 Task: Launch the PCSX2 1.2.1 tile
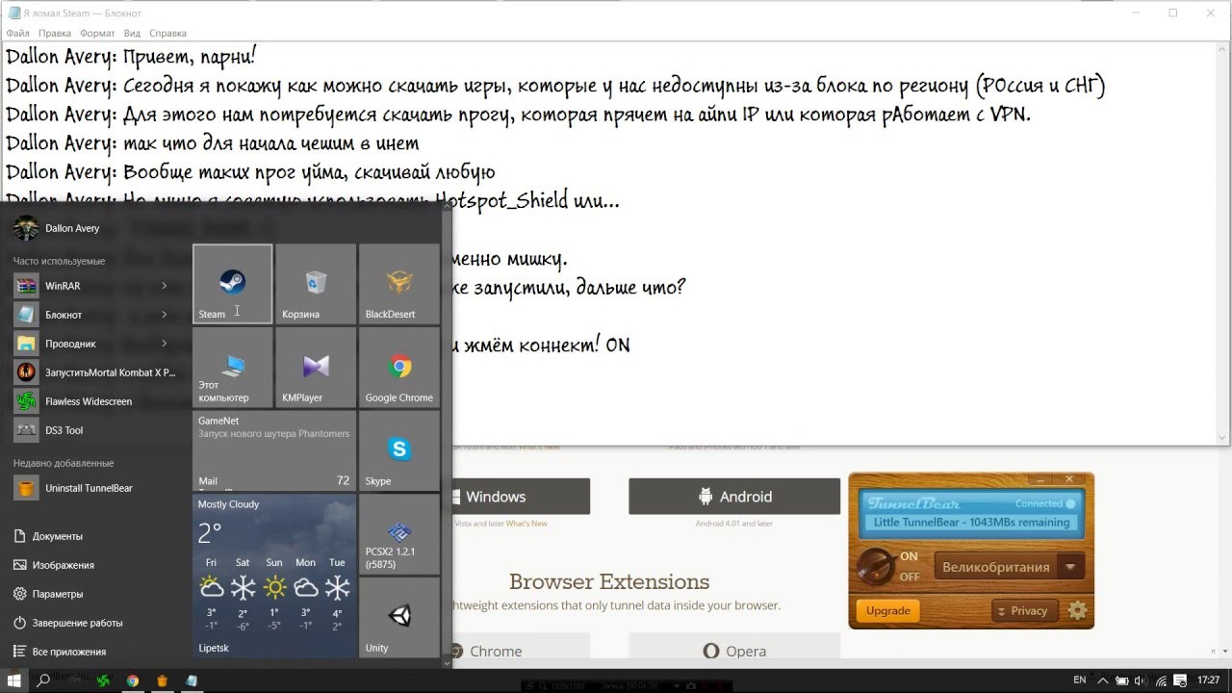[x=399, y=534]
